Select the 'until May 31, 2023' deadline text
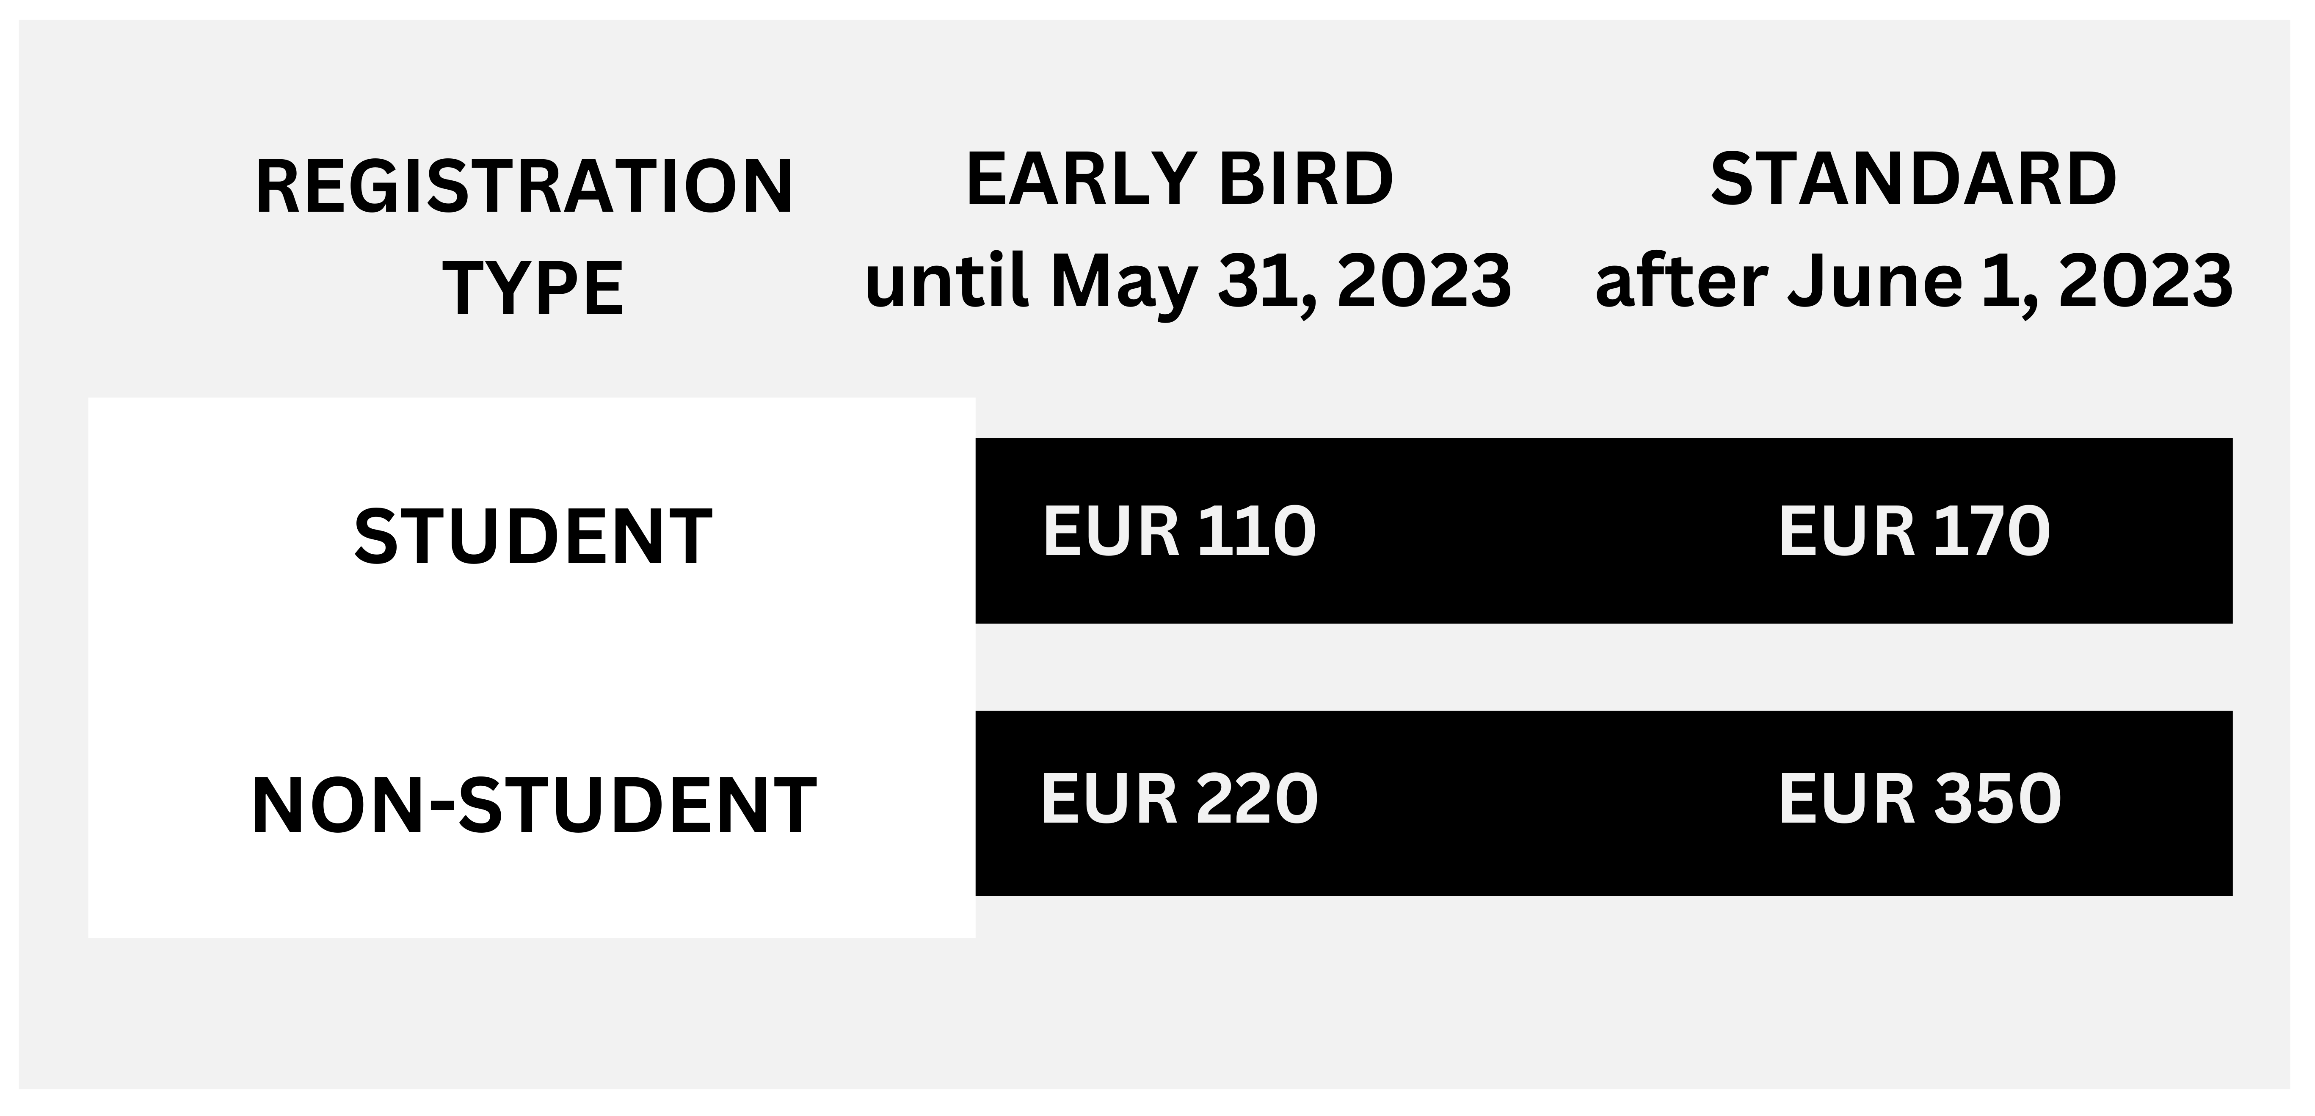 1188,281
